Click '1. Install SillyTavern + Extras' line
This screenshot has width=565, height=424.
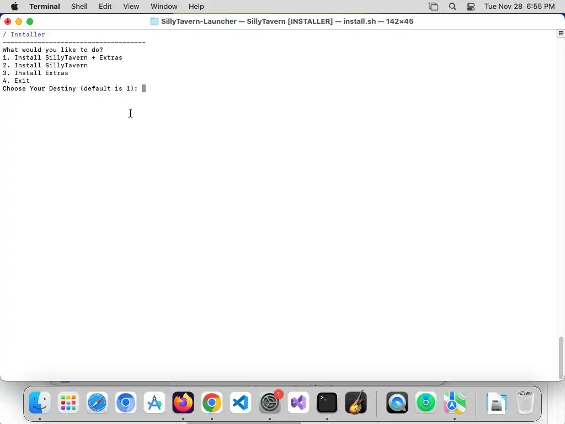(x=63, y=57)
